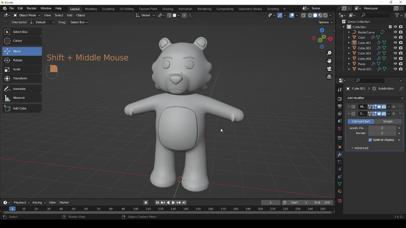Open the Playback dropdown in timeline
The height and width of the screenshot is (228, 406).
[22, 202]
